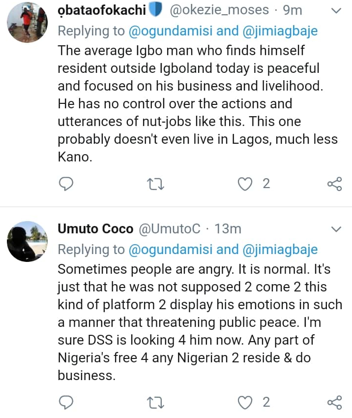Open @ogundamisi link in first tweet
Screen dimensions: 352x418
coord(170,31)
